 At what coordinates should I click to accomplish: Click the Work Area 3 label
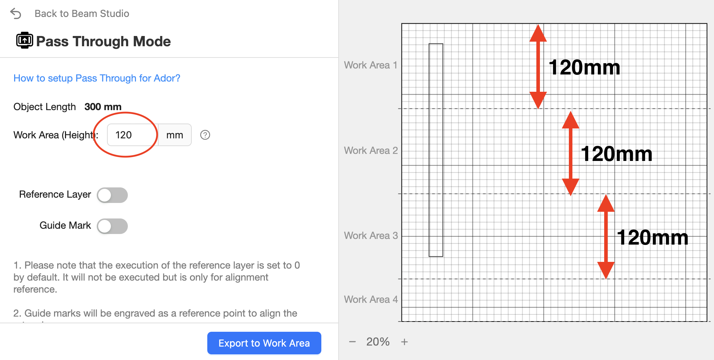point(371,235)
